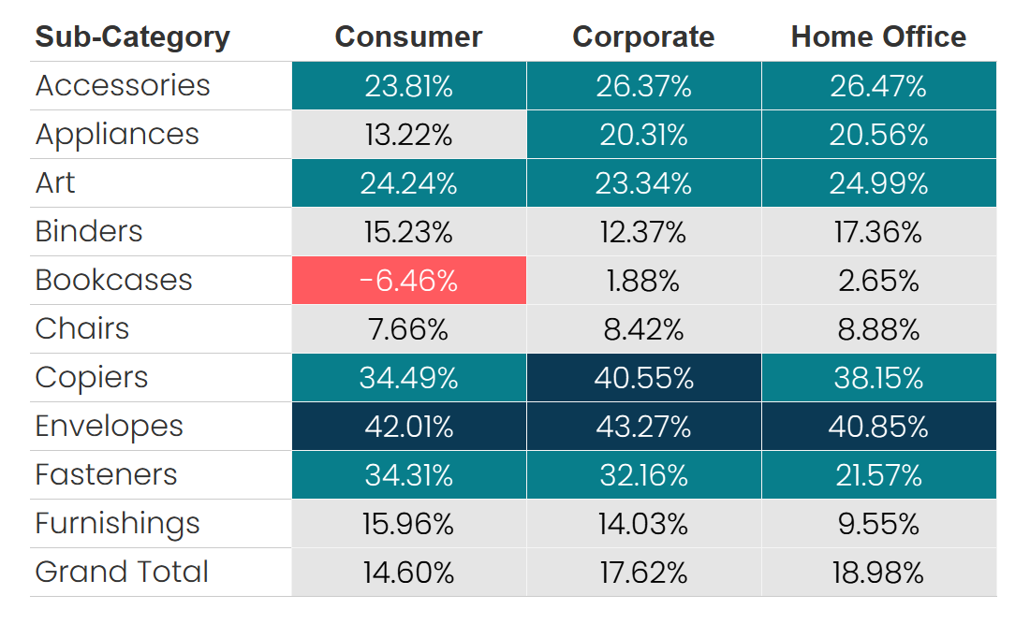Click the 18.98% Grand Total Home Office cell
Viewport: 1030px width, 624px height.
[878, 573]
